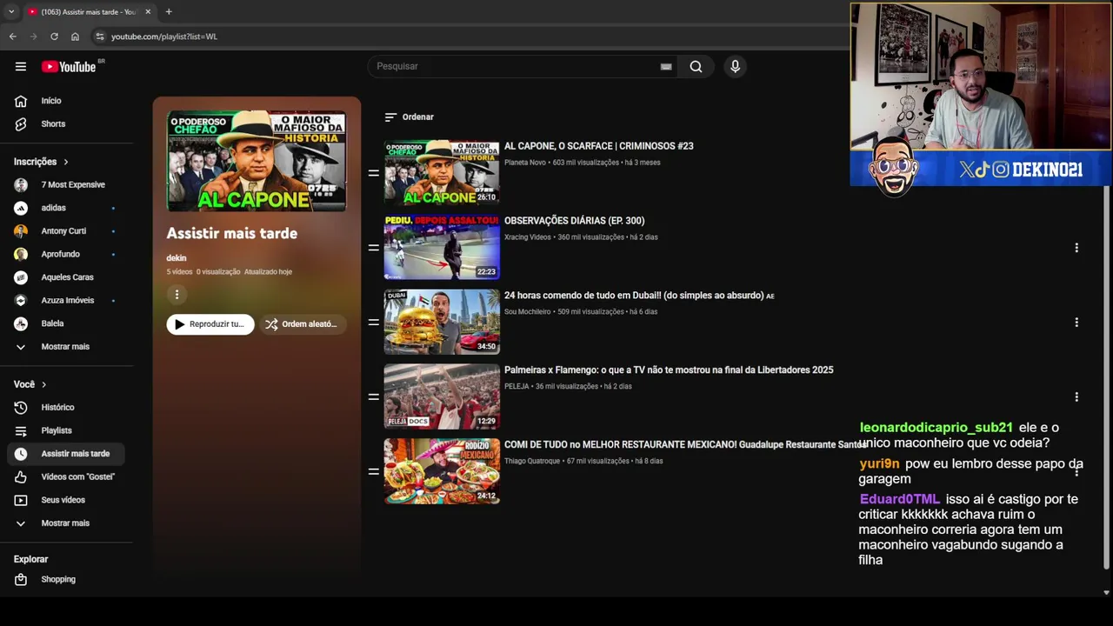This screenshot has width=1113, height=626.
Task: Open Restaurante Mexicano video thumbnail
Action: click(442, 471)
